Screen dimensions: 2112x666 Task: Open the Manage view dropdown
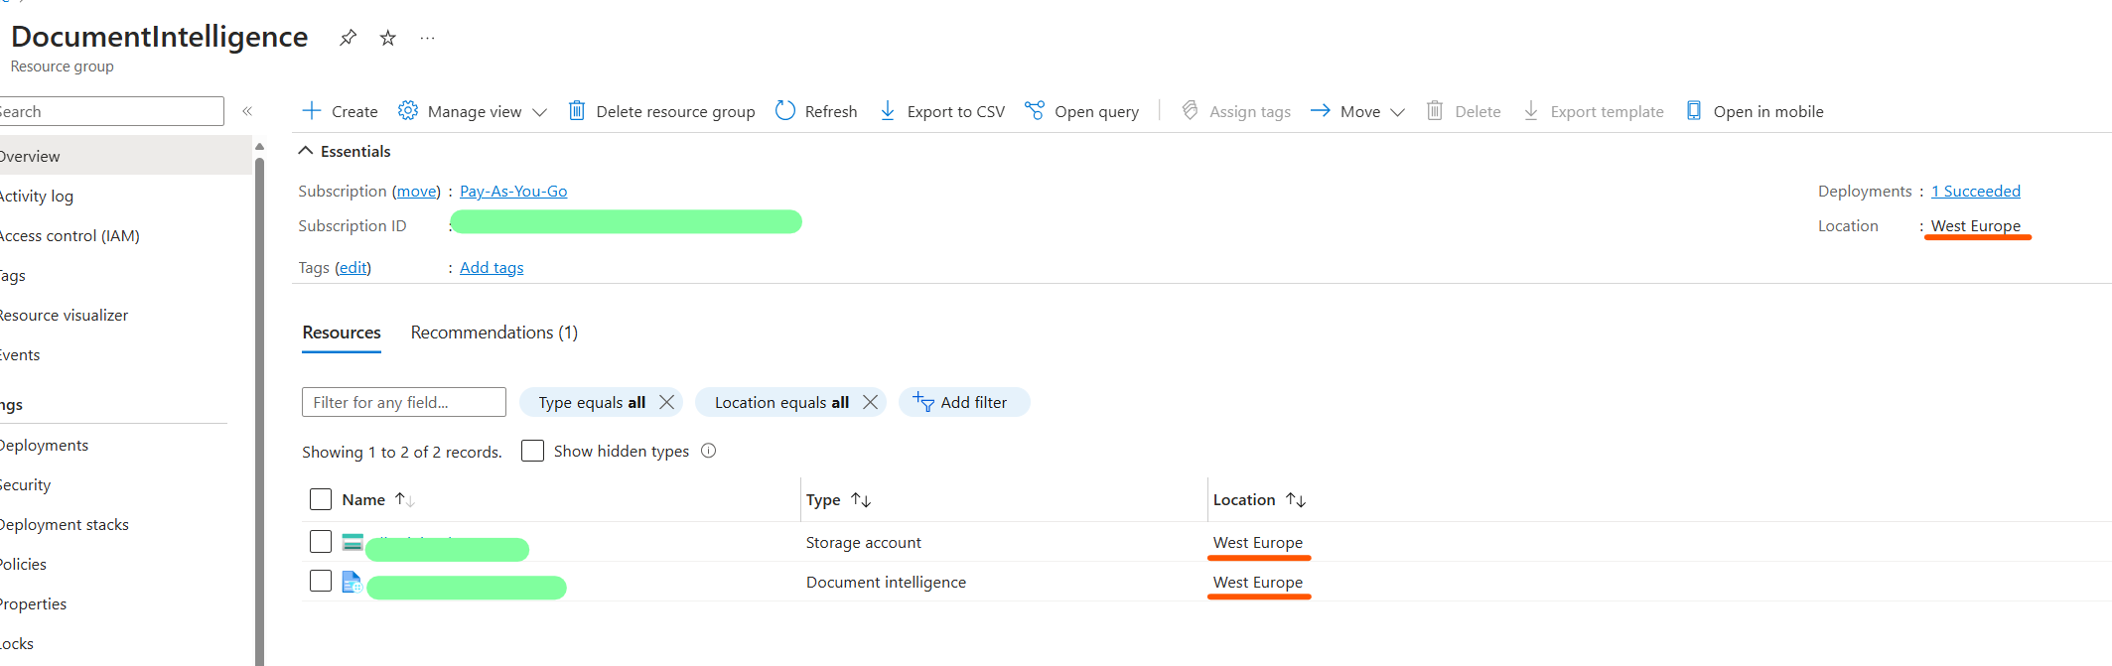point(473,111)
